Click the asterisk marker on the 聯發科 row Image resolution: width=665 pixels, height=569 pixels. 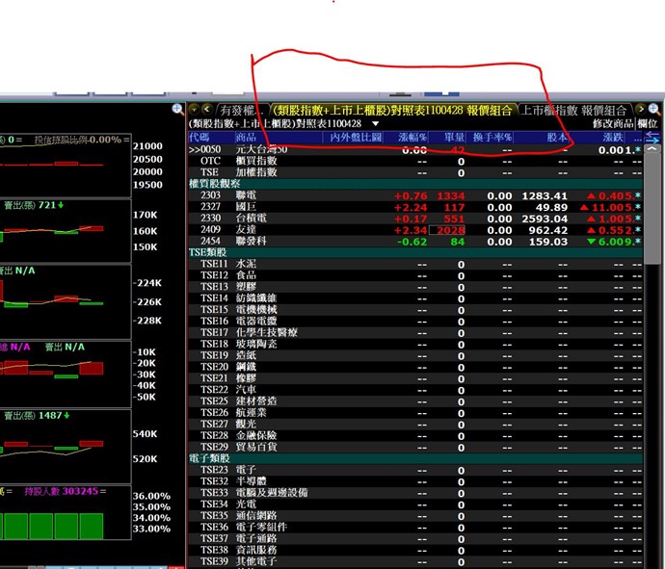click(636, 243)
